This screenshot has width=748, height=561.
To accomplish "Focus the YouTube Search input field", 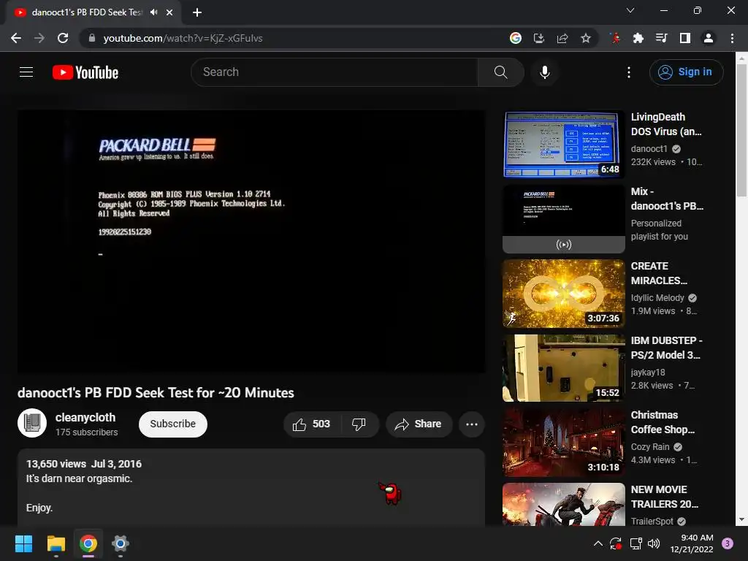I will 335,72.
